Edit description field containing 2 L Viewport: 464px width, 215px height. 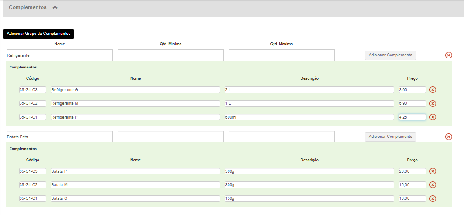point(309,90)
